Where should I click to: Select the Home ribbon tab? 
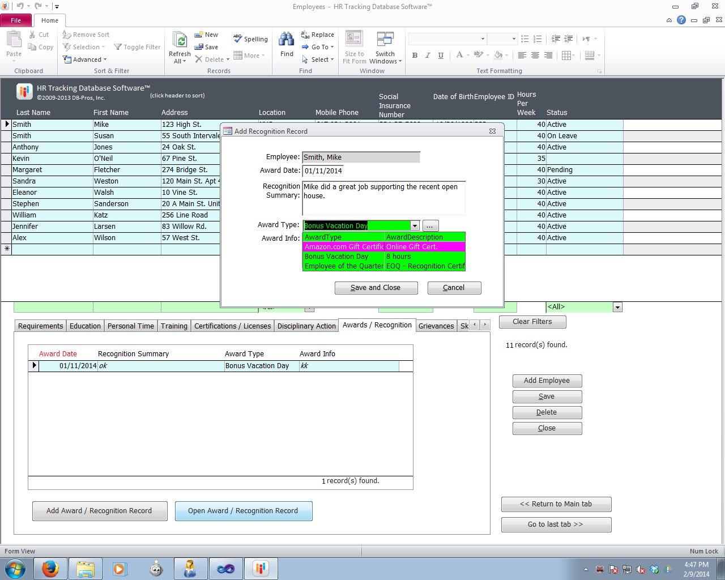coord(50,20)
